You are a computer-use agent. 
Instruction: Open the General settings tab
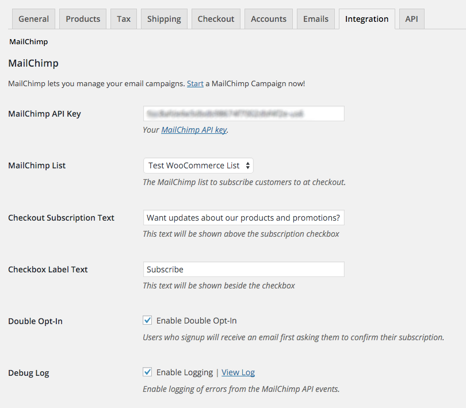coord(33,19)
